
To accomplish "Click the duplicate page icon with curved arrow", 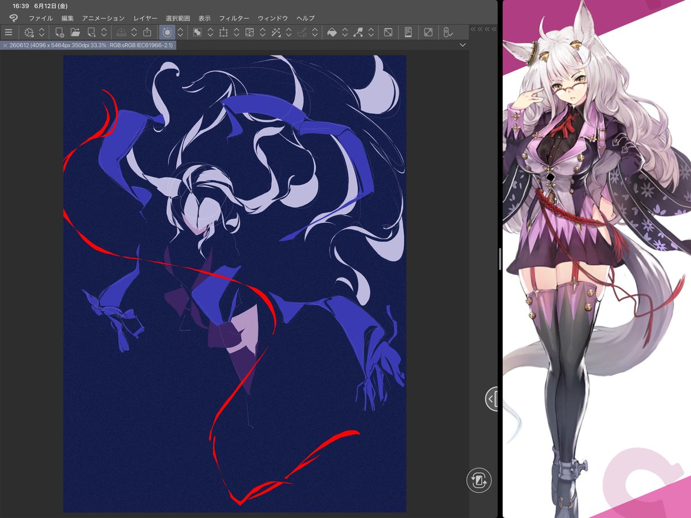I will click(91, 32).
